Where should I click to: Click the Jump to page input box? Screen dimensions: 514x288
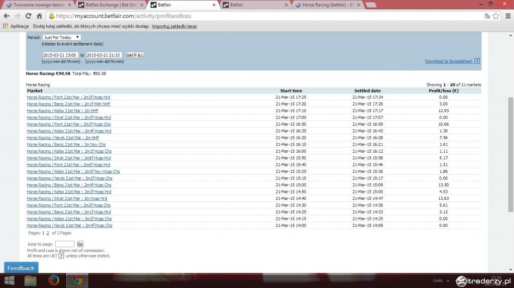click(65, 244)
